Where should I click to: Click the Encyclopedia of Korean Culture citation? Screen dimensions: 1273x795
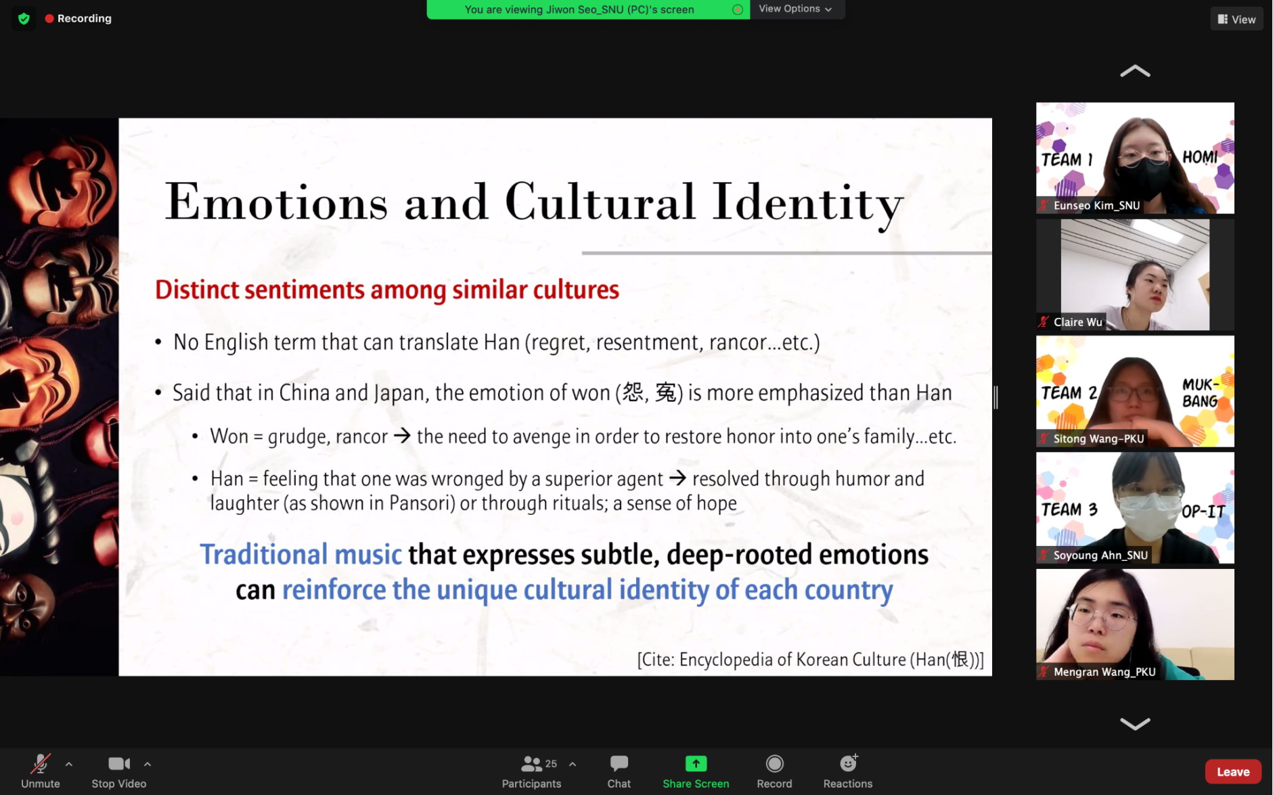810,659
